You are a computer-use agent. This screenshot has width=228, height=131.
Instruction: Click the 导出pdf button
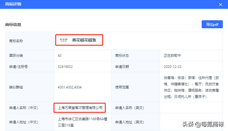click(x=212, y=24)
